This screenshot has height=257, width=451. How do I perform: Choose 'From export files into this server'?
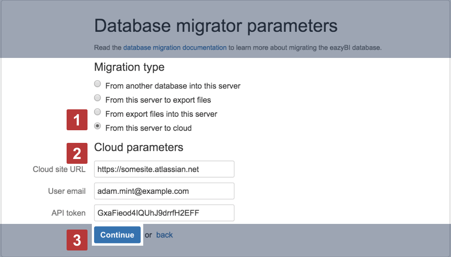click(98, 112)
